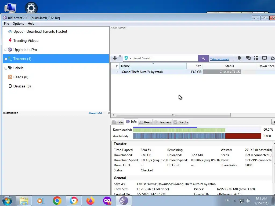Screen dimensions: 275x206
Task: Launch Chrome from the taskbar
Action: [x=57, y=201]
